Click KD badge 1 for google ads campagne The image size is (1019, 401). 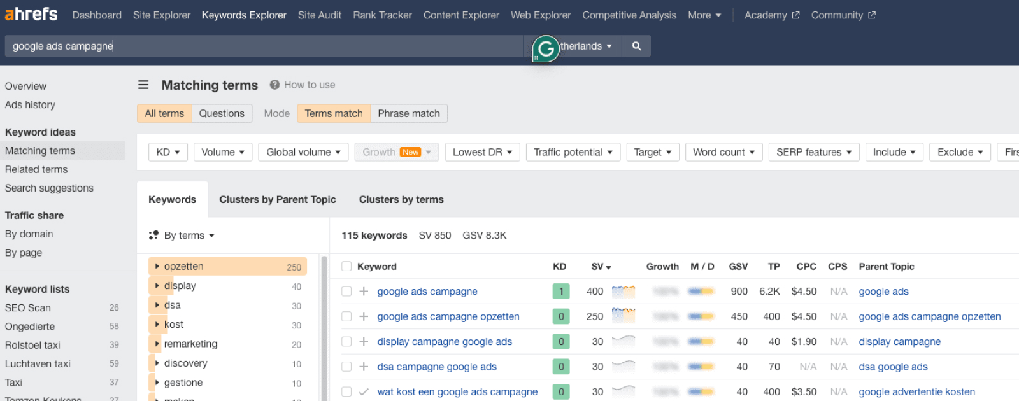pyautogui.click(x=560, y=291)
